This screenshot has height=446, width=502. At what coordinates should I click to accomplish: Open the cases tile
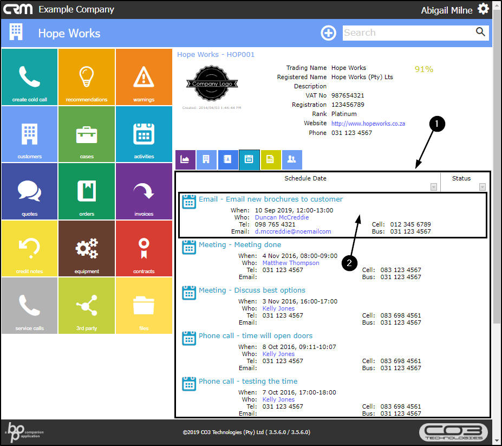coord(87,134)
